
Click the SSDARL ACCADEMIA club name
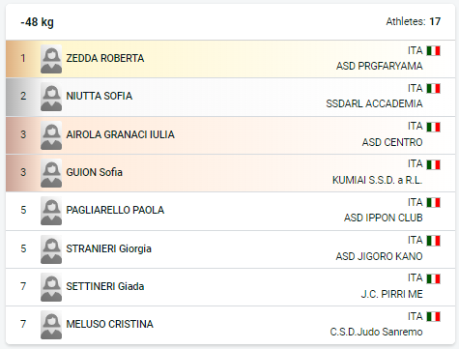click(x=374, y=103)
